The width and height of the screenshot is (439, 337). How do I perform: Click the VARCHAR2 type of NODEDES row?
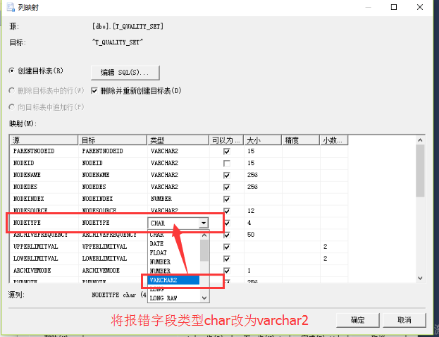[x=164, y=187]
